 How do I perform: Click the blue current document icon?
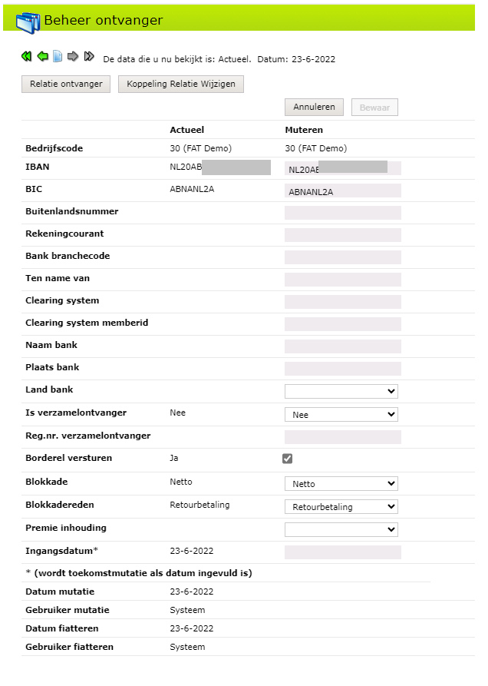click(58, 57)
